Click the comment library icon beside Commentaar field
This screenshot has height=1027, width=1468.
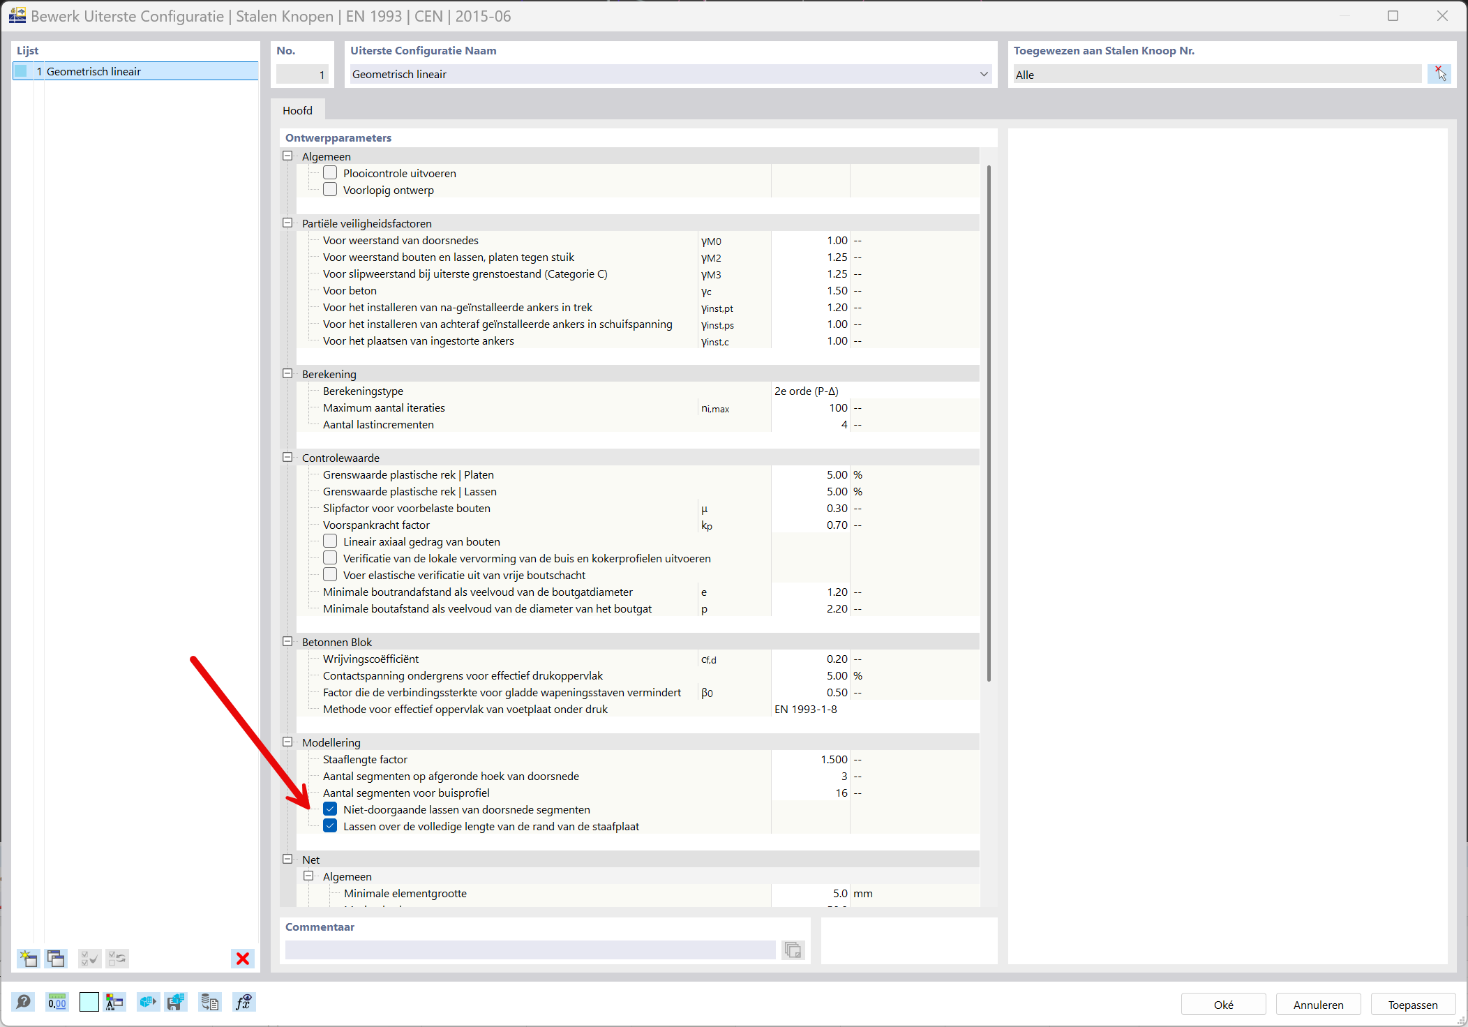[793, 950]
